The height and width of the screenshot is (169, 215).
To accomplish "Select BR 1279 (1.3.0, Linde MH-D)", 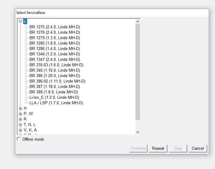I will click(55, 38).
